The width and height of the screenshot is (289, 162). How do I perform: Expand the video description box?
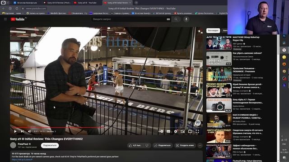107,156
